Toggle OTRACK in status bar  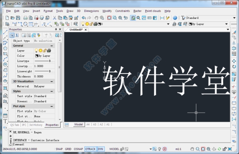(x=90, y=149)
